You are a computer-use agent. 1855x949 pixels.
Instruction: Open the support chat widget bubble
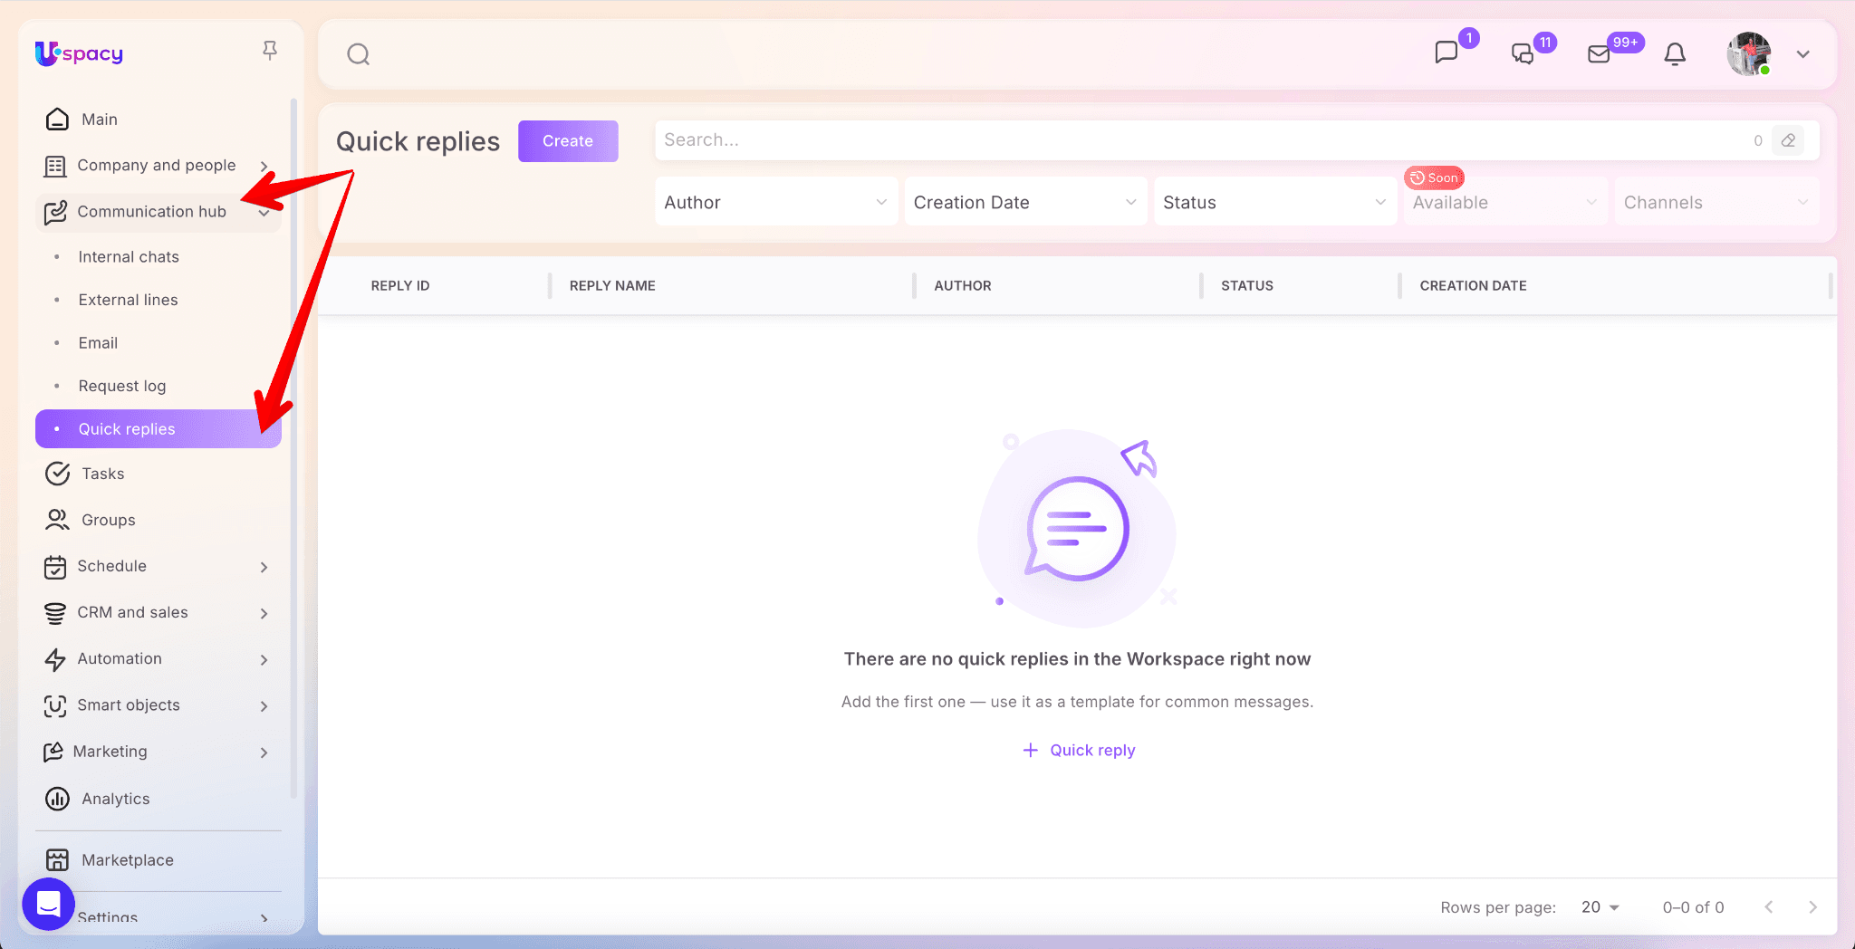pyautogui.click(x=48, y=903)
